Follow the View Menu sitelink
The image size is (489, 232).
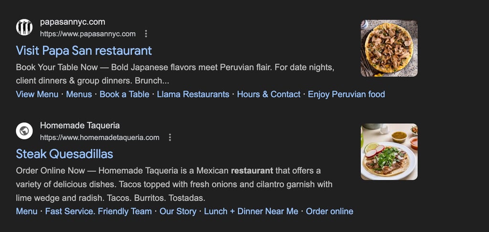[x=37, y=94]
